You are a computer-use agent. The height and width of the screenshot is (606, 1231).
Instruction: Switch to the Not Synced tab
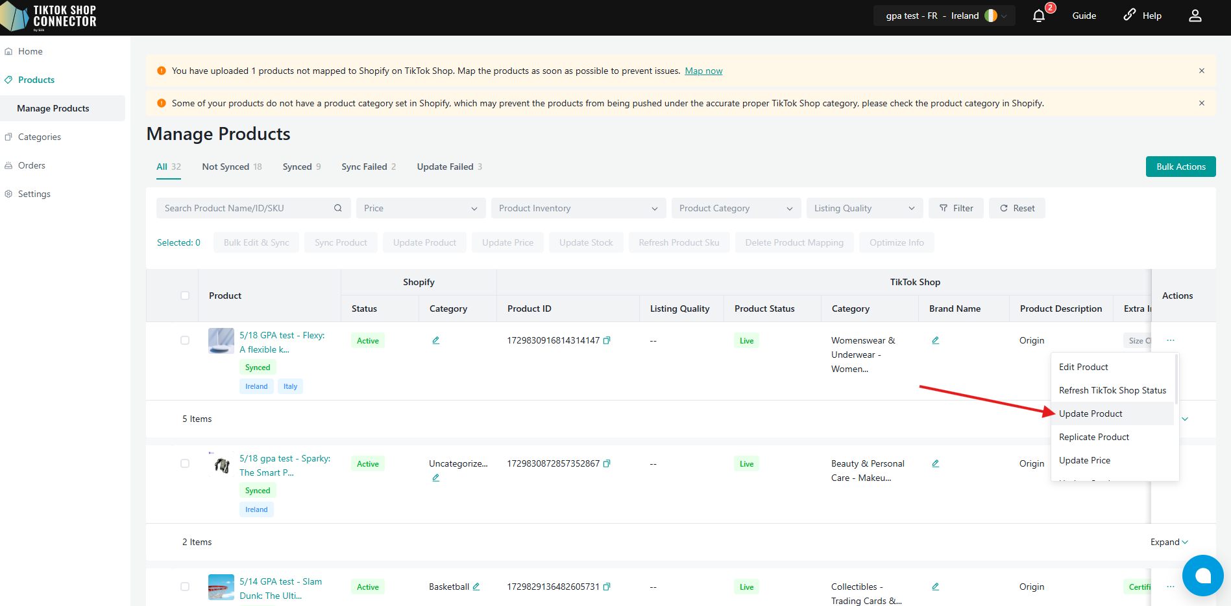tap(232, 167)
